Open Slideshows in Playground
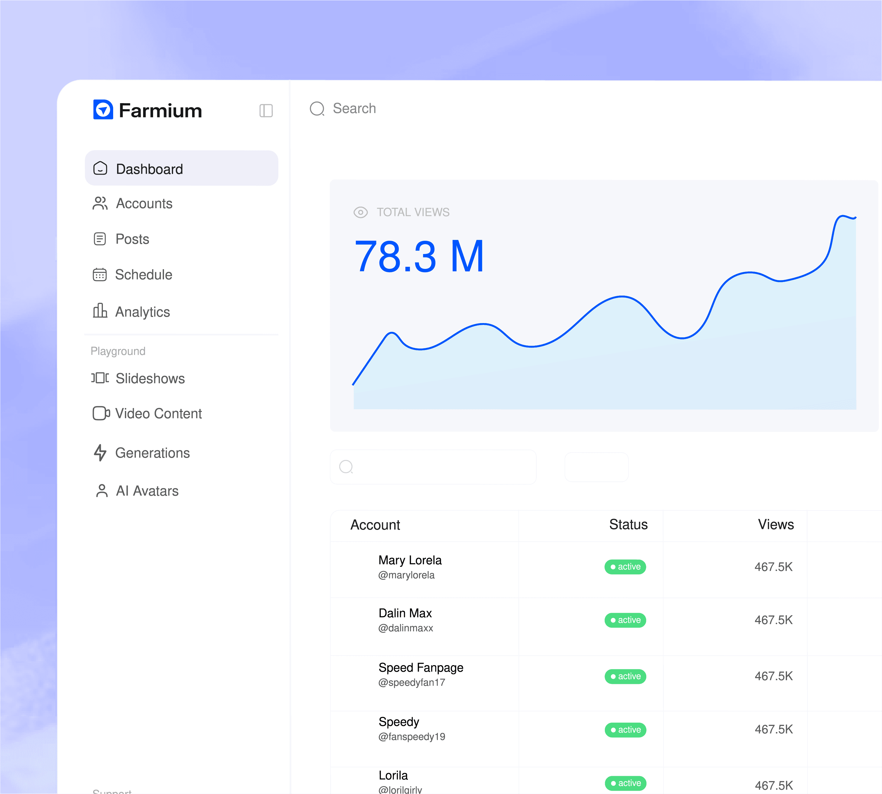 pyautogui.click(x=150, y=378)
